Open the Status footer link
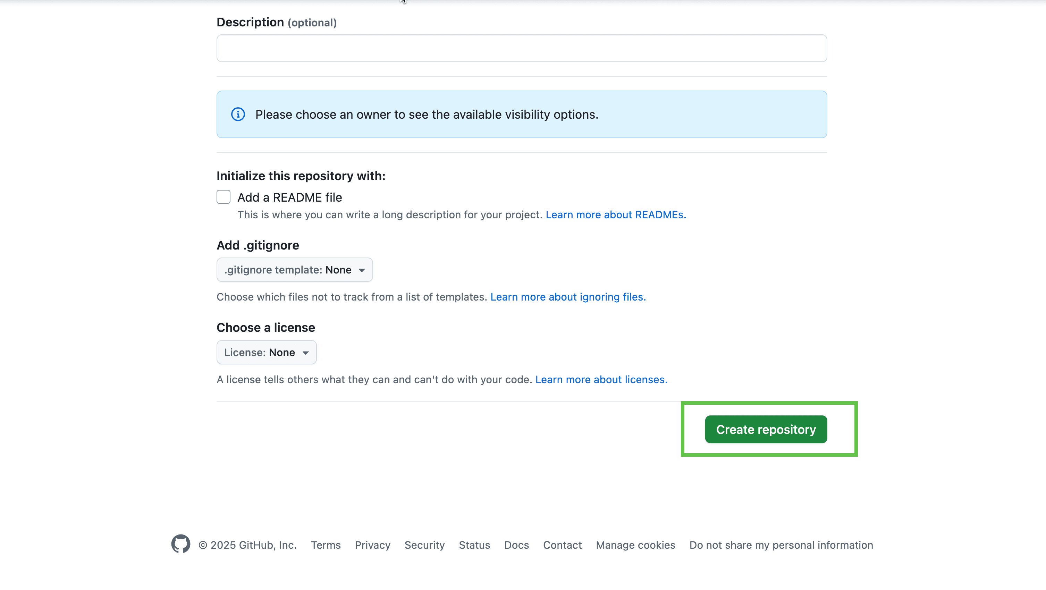The width and height of the screenshot is (1046, 590). (x=474, y=545)
